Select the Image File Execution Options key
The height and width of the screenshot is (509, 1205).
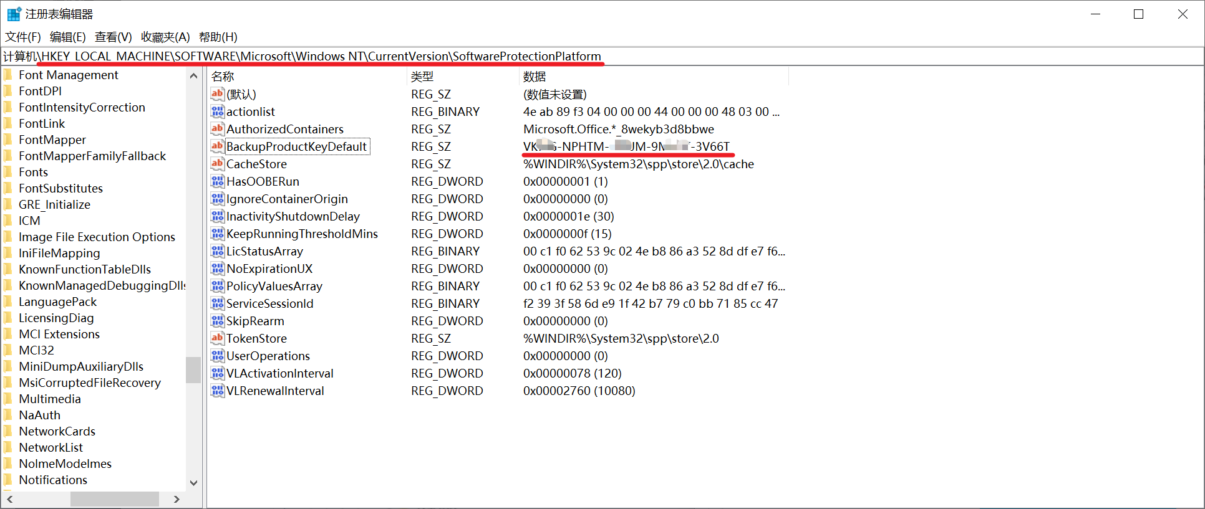[97, 237]
